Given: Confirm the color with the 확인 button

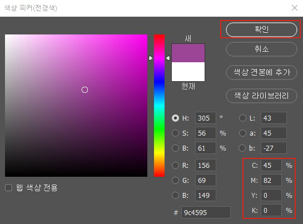Looking at the screenshot, I should 261,29.
